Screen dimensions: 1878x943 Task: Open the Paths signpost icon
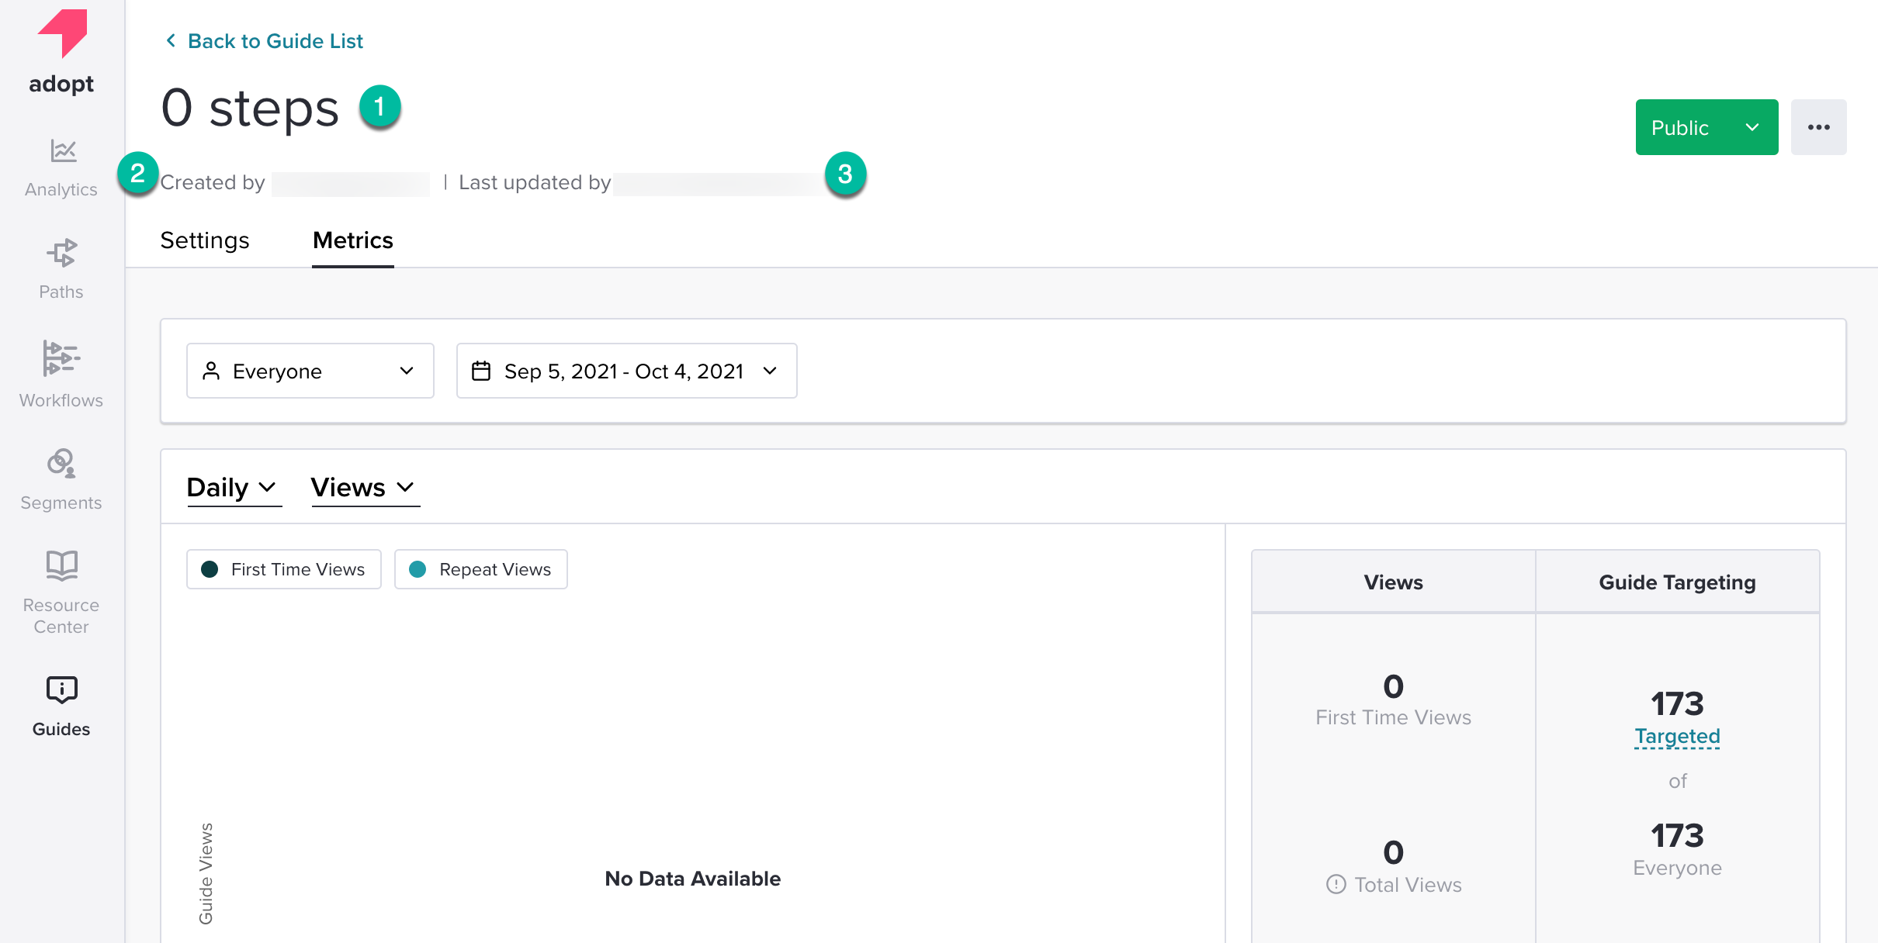click(61, 253)
